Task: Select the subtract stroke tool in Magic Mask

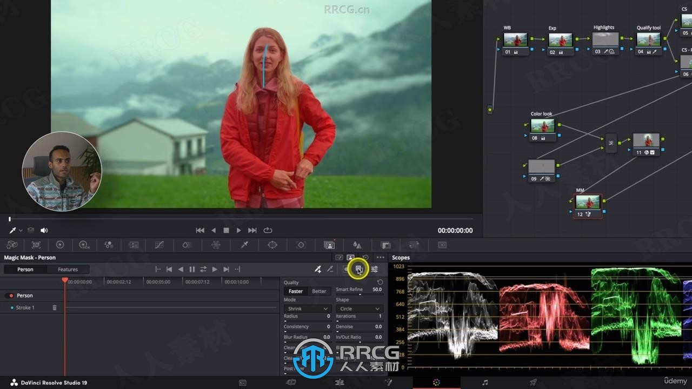Action: click(x=330, y=269)
